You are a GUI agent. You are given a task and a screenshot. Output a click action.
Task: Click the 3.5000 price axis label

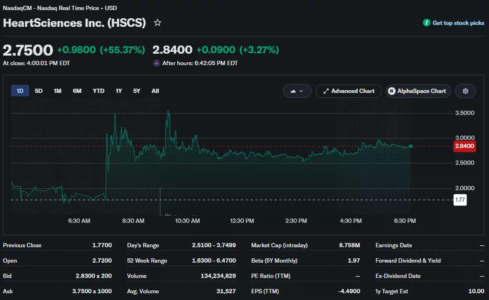[x=465, y=113]
